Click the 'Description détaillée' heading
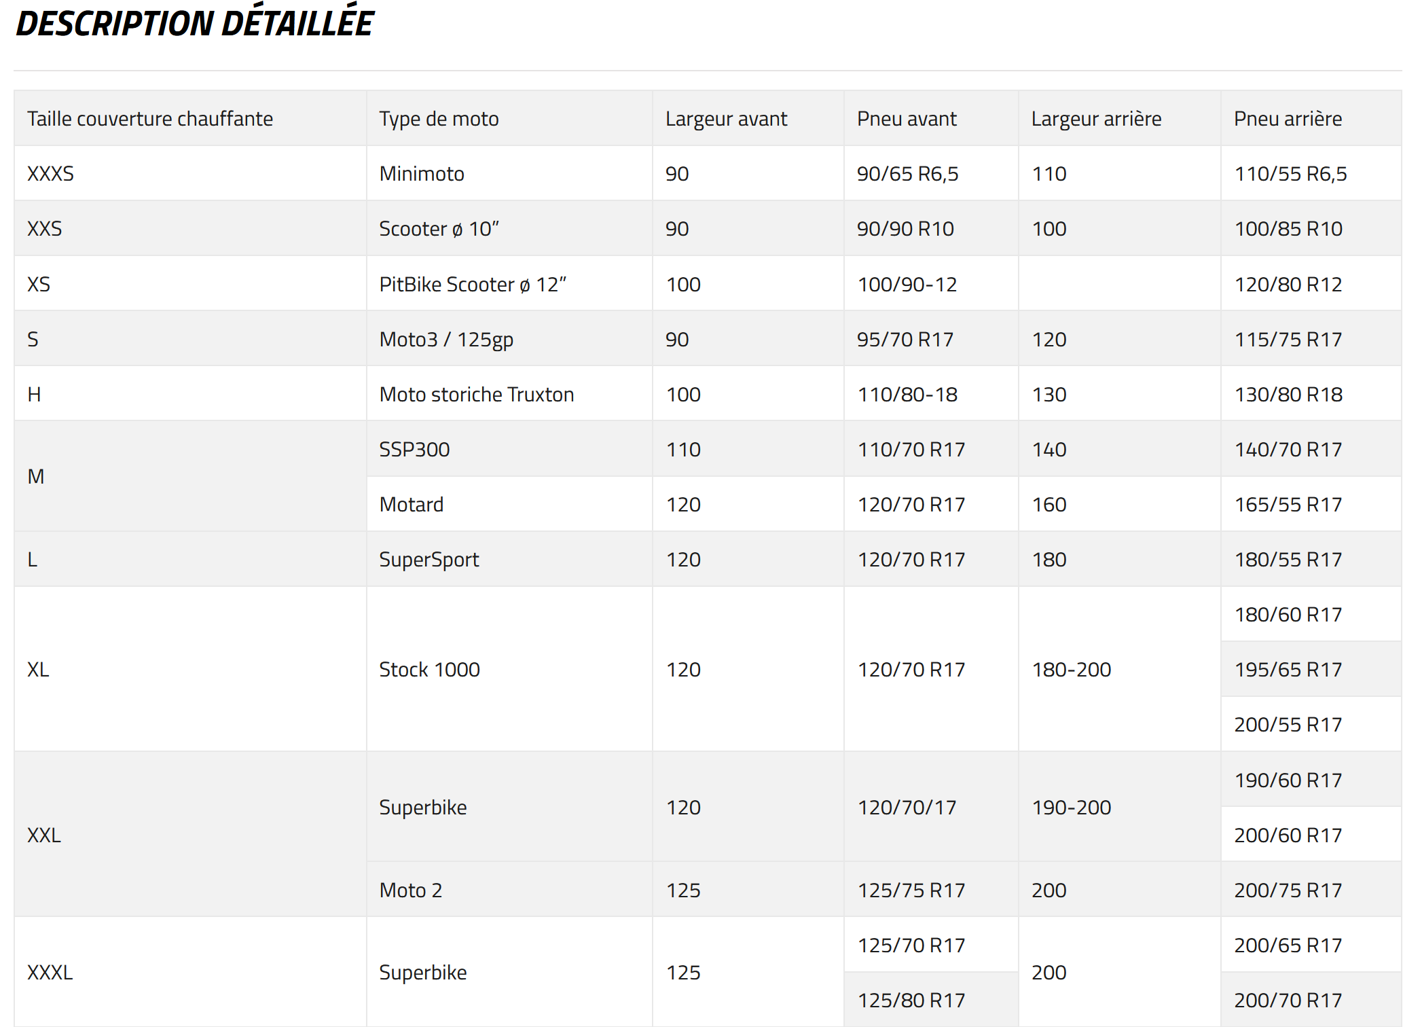The width and height of the screenshot is (1403, 1027). [195, 24]
